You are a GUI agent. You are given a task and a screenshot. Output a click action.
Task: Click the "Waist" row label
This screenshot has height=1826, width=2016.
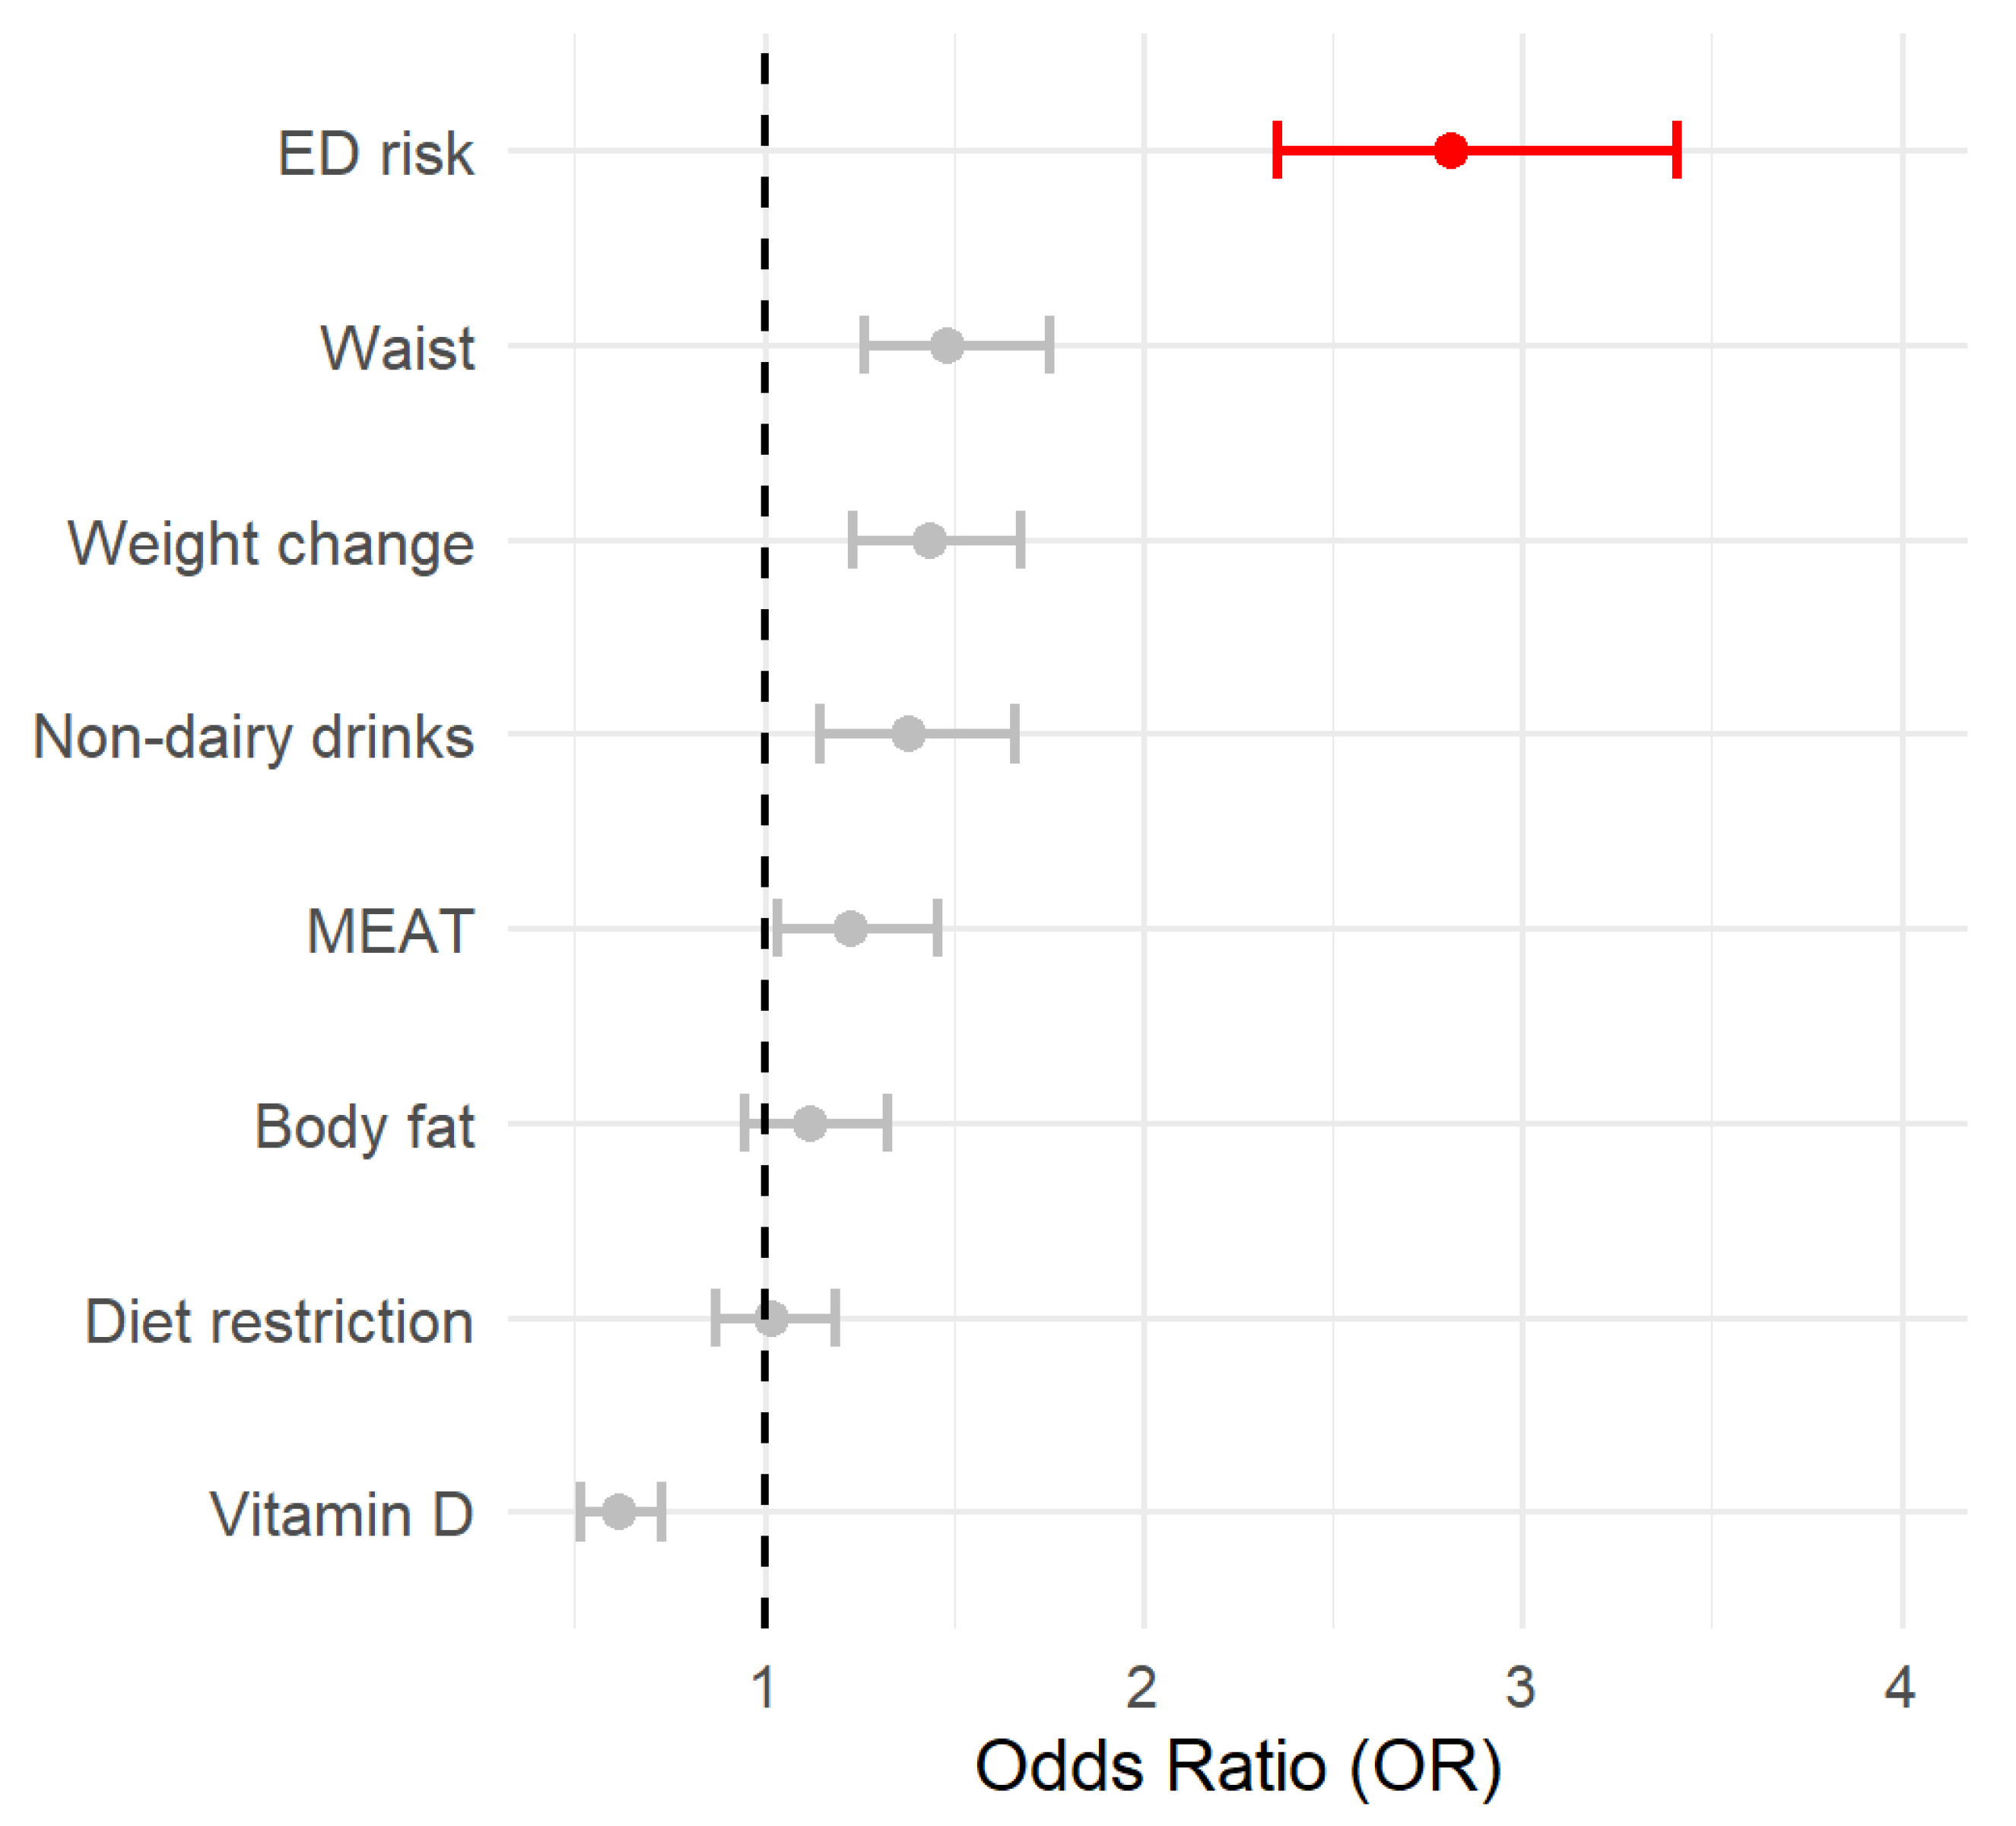(397, 349)
